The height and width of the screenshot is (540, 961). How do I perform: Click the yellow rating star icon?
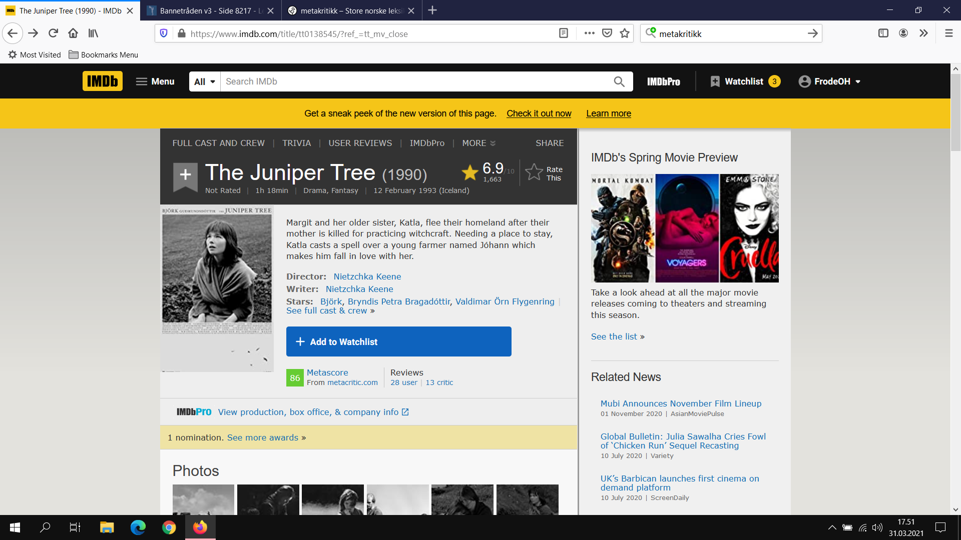pyautogui.click(x=469, y=173)
